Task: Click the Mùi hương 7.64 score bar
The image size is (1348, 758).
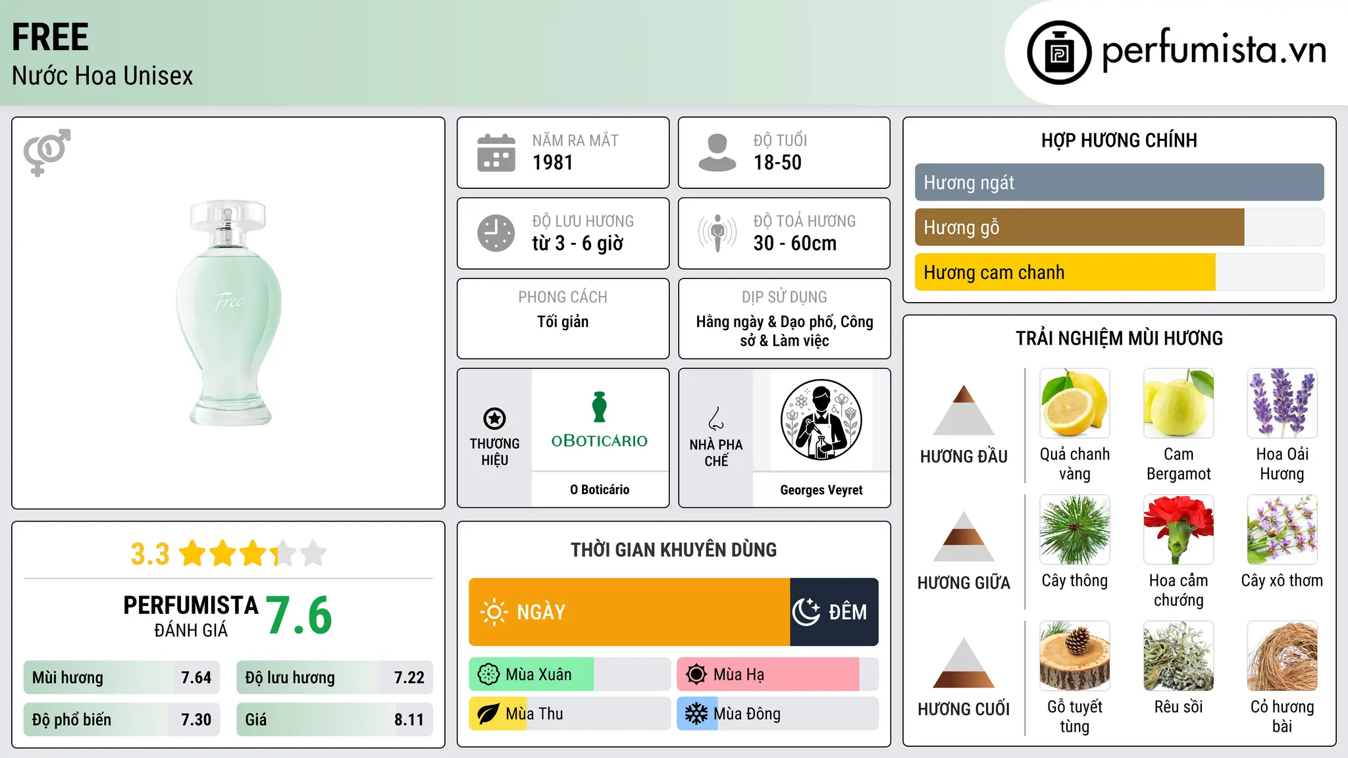Action: (x=122, y=677)
